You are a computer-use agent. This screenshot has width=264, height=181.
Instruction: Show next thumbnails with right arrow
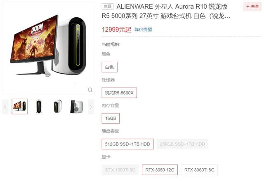(91, 107)
